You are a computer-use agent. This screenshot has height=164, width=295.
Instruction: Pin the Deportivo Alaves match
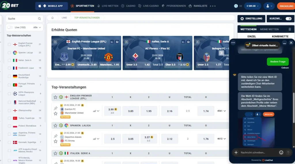click(56, 136)
